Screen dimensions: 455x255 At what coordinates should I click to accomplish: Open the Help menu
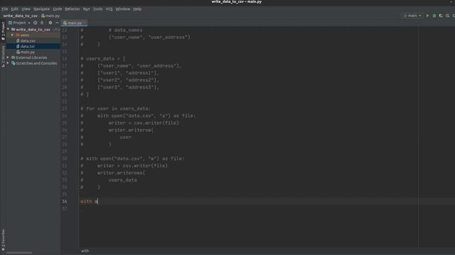click(137, 9)
